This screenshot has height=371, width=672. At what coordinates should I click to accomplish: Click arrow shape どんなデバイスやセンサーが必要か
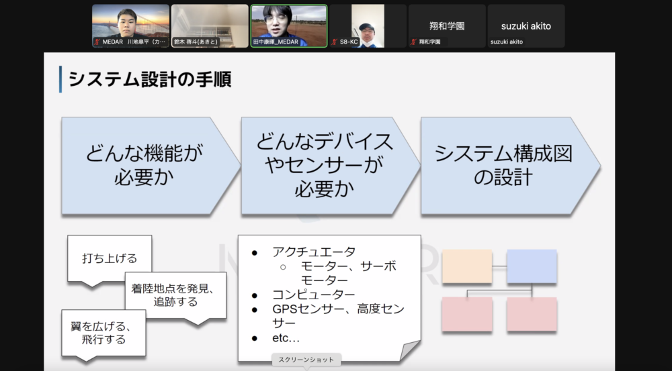pos(331,166)
